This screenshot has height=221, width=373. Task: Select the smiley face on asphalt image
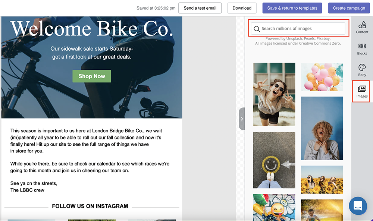[x=274, y=160]
